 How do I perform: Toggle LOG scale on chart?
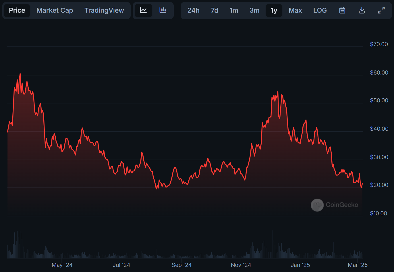320,10
